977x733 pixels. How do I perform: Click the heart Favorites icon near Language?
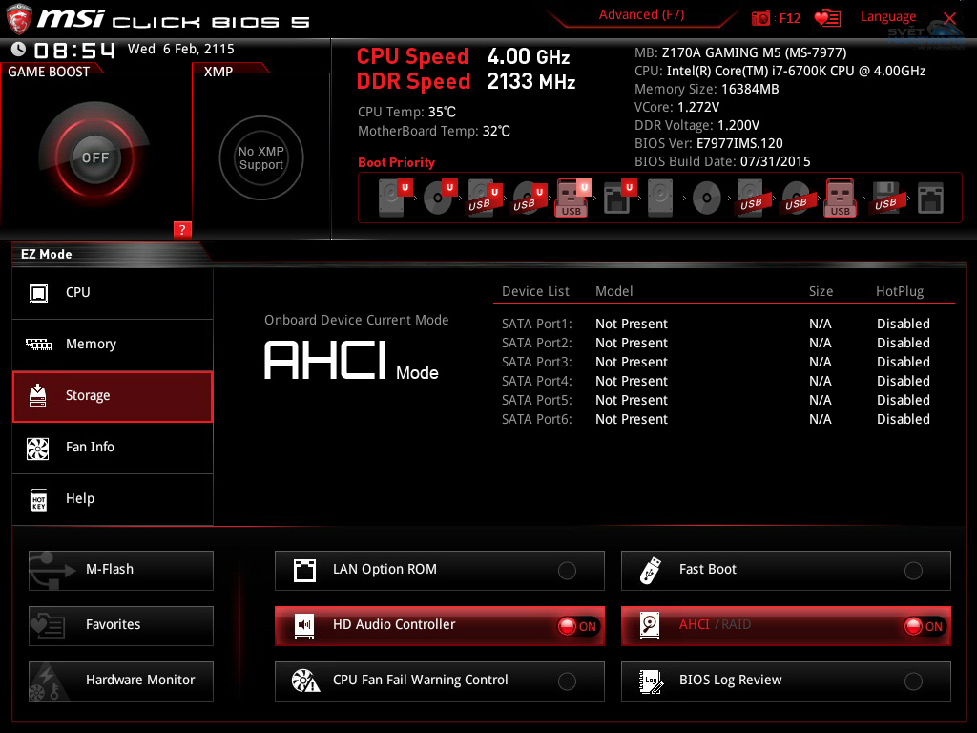[x=826, y=17]
